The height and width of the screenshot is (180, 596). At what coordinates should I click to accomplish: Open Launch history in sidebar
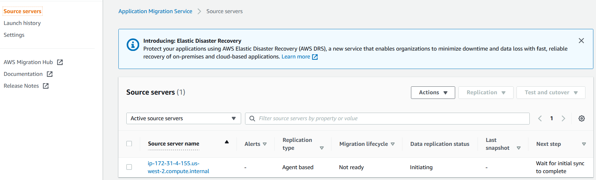(x=22, y=23)
